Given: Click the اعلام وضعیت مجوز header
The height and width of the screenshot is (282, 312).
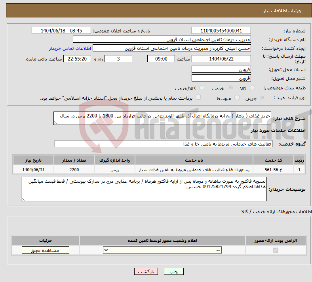Looking at the screenshot, I should tap(162, 240).
